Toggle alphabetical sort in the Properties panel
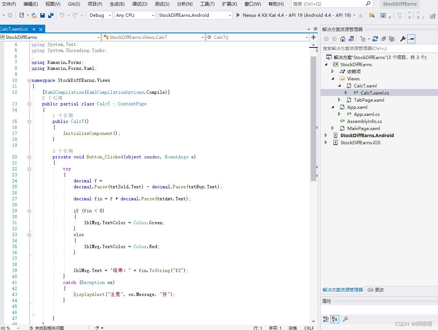438x330 pixels. (x=335, y=319)
